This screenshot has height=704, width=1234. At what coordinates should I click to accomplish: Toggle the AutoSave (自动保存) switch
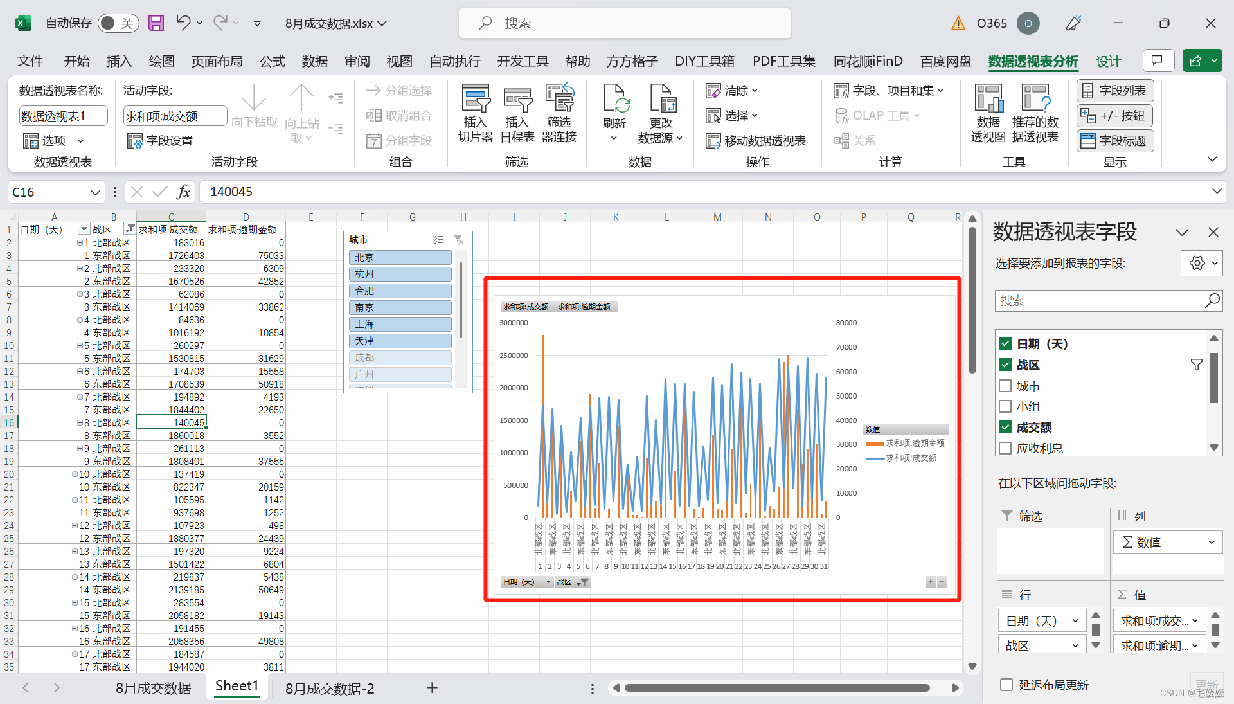[118, 23]
